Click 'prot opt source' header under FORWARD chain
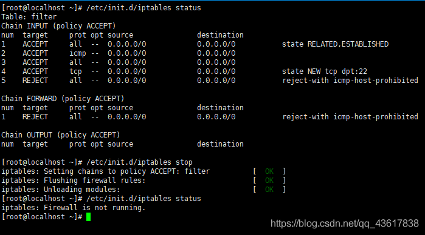Viewport: 425px width, 235px height. (x=101, y=108)
